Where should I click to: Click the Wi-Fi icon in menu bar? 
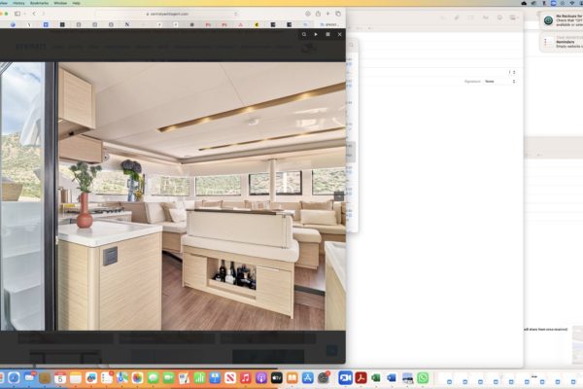point(572,3)
